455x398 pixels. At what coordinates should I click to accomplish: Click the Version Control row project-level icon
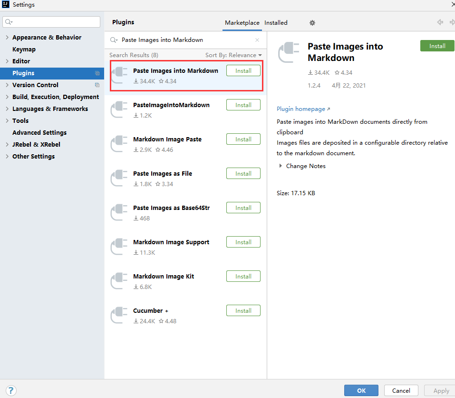(97, 85)
